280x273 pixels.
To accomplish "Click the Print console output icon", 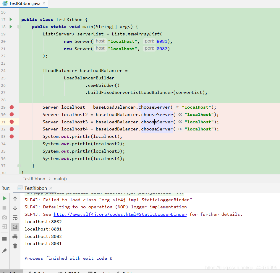I will click(15, 237).
